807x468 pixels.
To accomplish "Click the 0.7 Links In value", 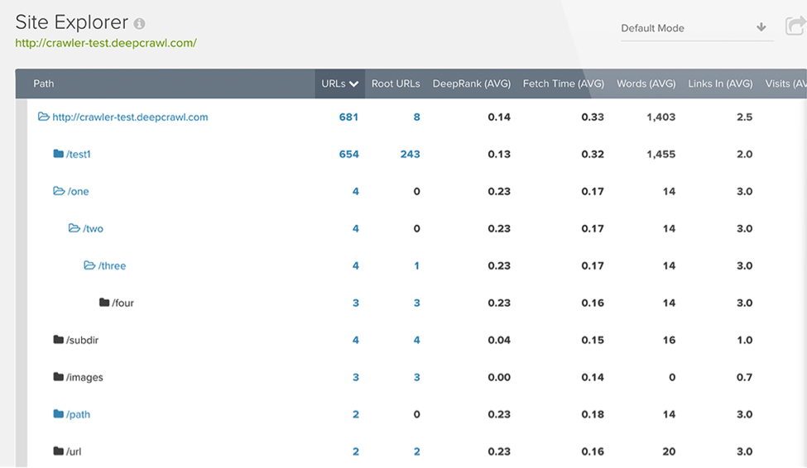I will click(745, 378).
